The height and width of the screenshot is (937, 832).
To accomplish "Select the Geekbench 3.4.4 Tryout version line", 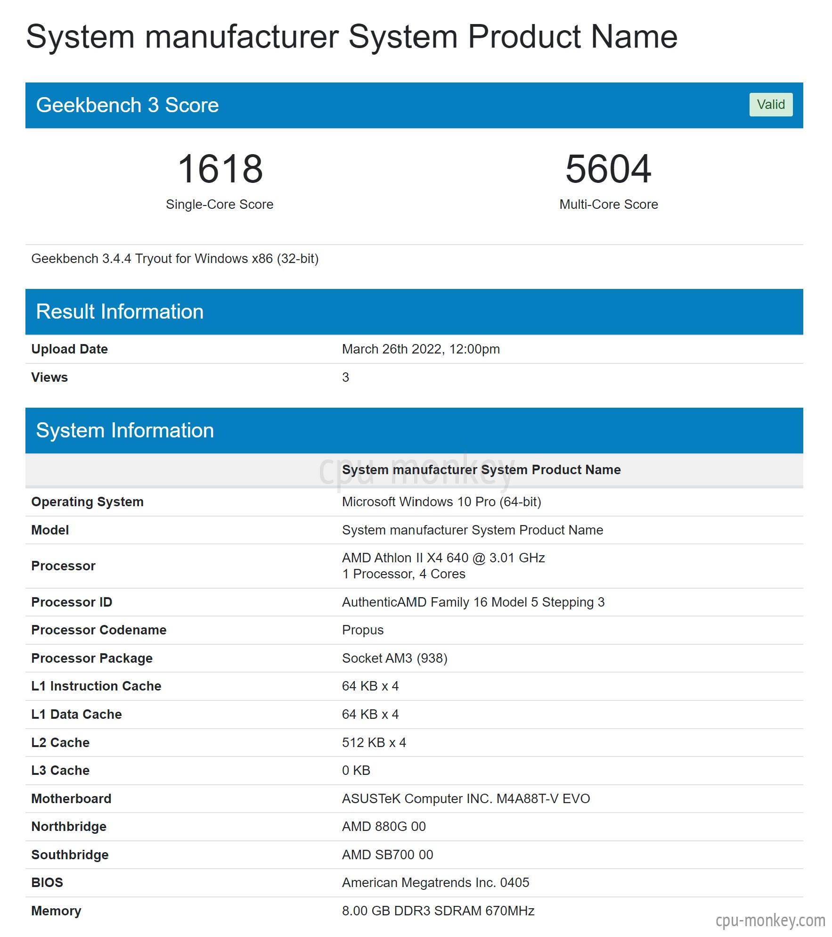I will coord(175,259).
